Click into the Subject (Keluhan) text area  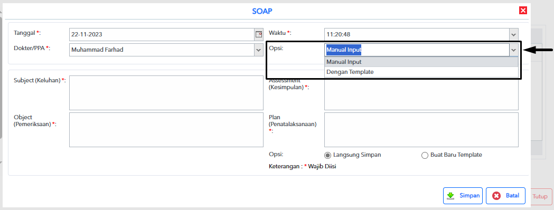(166, 93)
